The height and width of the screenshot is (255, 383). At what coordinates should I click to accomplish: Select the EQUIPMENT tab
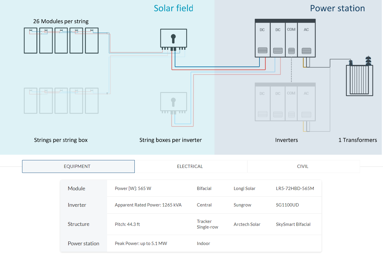77,166
